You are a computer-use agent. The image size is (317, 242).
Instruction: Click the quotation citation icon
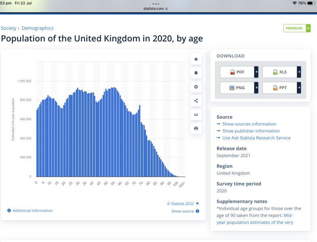coord(196,115)
